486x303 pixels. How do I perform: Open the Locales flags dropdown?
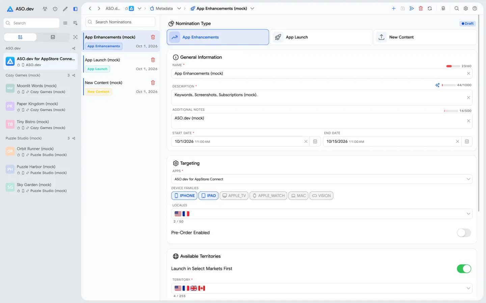[x=322, y=214]
